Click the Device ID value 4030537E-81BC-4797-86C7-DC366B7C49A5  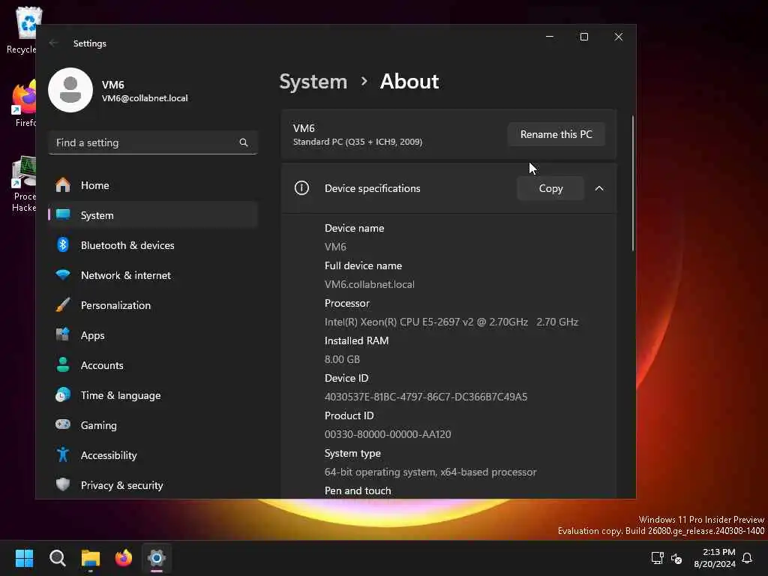click(x=426, y=397)
